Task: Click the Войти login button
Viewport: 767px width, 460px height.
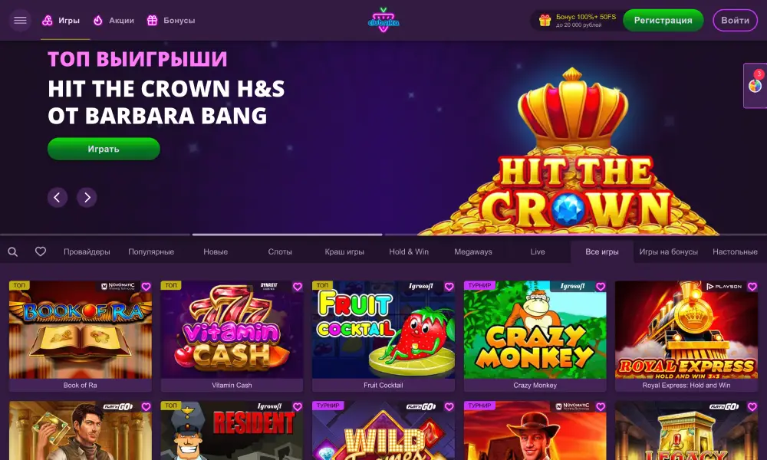Action: (736, 20)
